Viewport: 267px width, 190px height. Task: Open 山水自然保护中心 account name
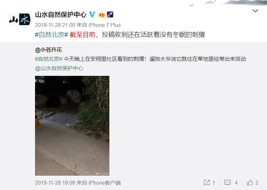coord(61,15)
